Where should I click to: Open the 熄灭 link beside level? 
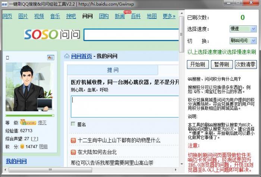[x=42, y=123]
